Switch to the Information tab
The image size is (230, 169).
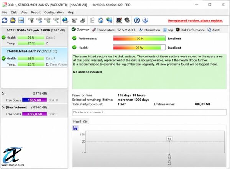tap(149, 30)
